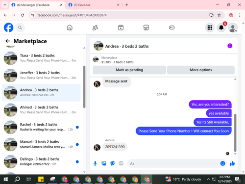Click the Message sent bubble
Viewport: 245px width, 184px height.
point(116,81)
